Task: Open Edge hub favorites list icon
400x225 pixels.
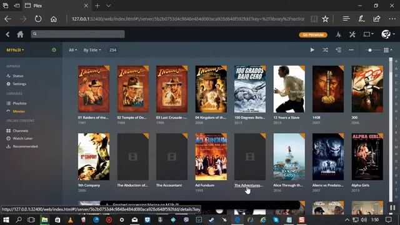Action: pyautogui.click(x=346, y=19)
